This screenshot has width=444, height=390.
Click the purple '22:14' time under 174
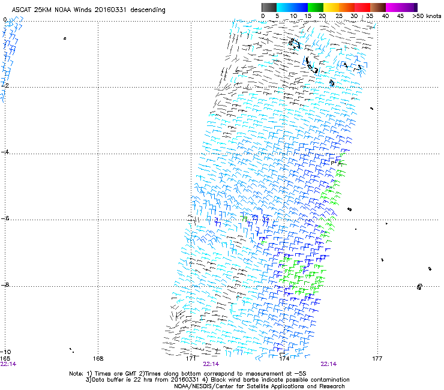(328, 364)
